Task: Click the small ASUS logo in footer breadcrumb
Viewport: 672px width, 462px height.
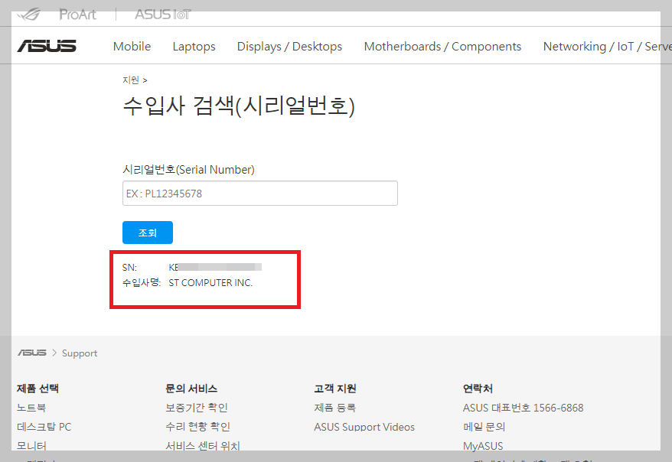Action: [32, 353]
